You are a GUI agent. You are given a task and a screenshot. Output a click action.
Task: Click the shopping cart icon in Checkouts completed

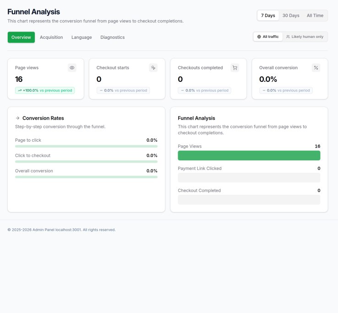pyautogui.click(x=235, y=68)
